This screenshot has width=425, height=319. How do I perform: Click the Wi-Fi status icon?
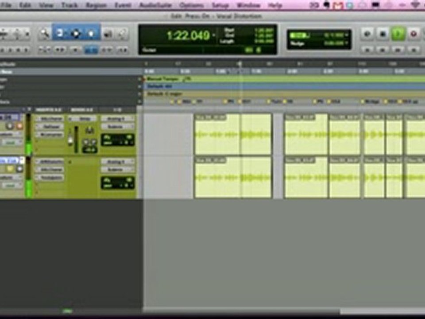coord(416,5)
